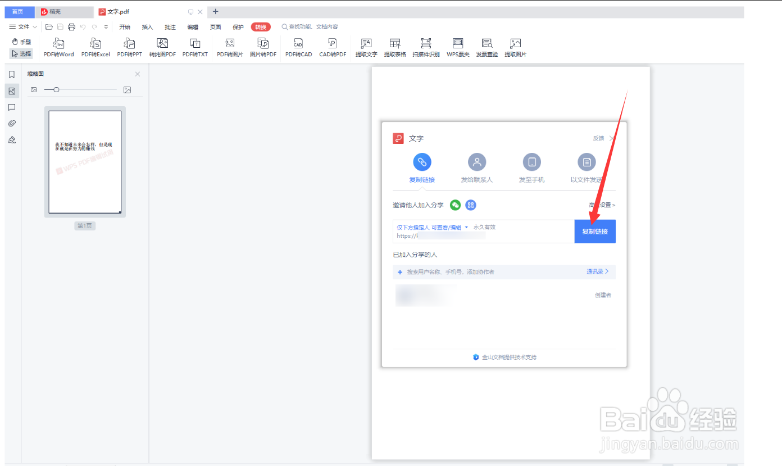Choose the PDF转TXT tool

point(195,48)
